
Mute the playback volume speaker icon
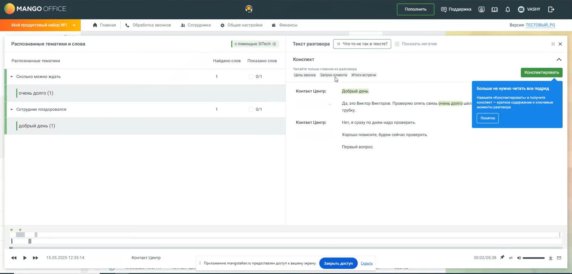(519, 258)
